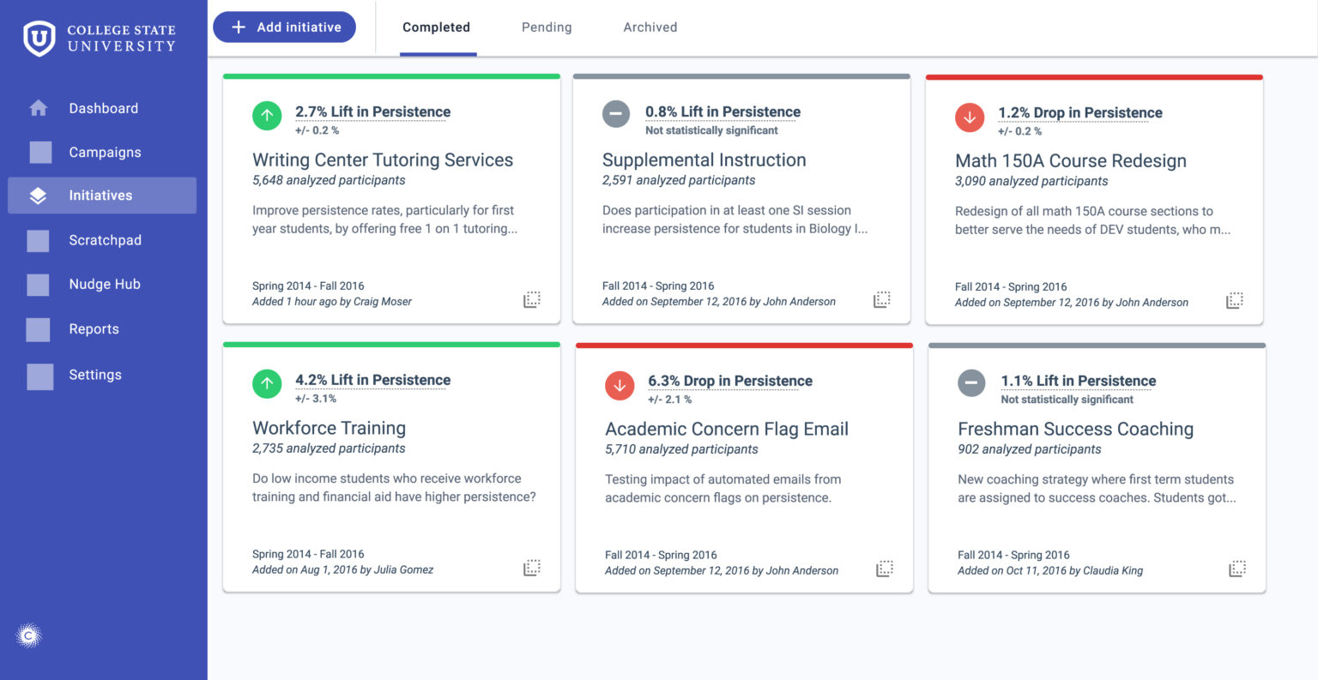The image size is (1318, 680).
Task: Open the Archived tab
Action: coord(650,27)
